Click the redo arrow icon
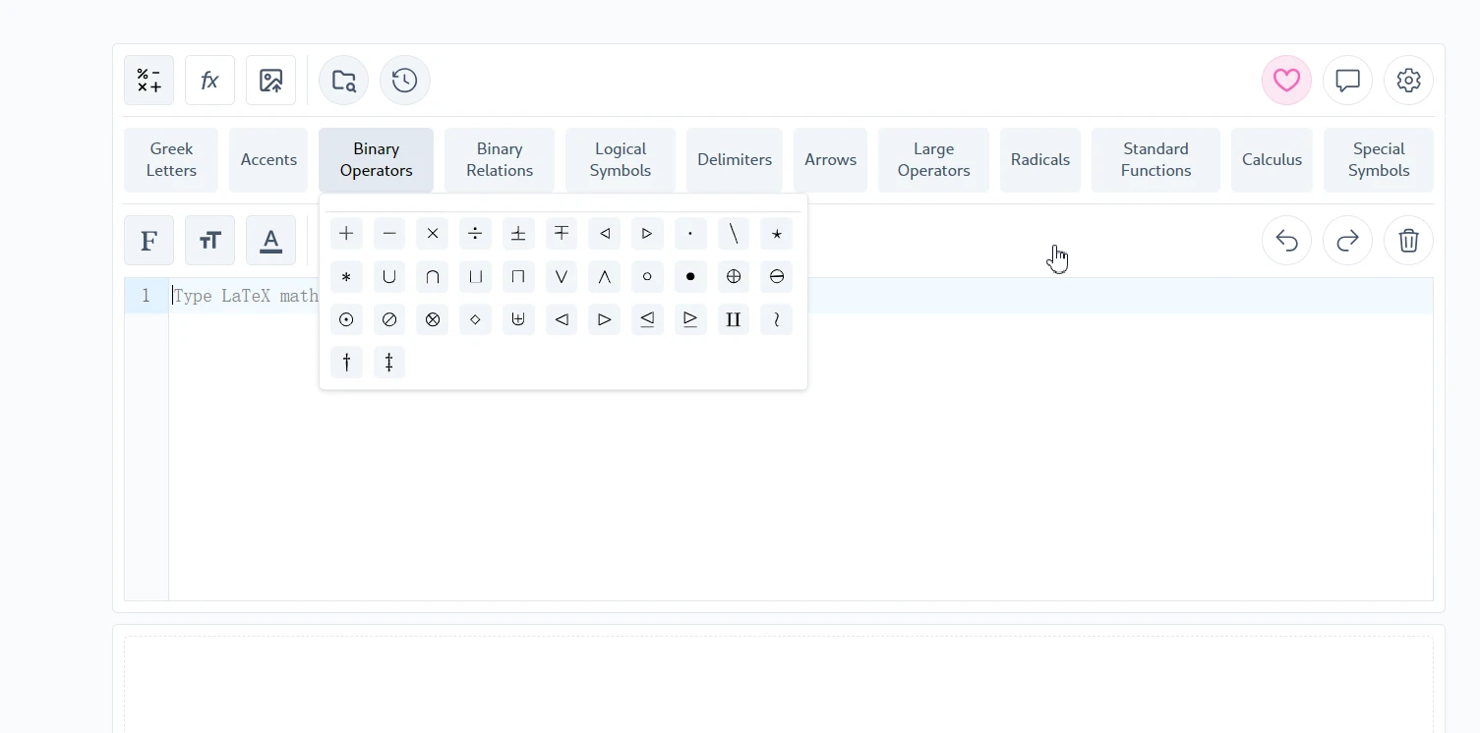 [x=1347, y=241]
